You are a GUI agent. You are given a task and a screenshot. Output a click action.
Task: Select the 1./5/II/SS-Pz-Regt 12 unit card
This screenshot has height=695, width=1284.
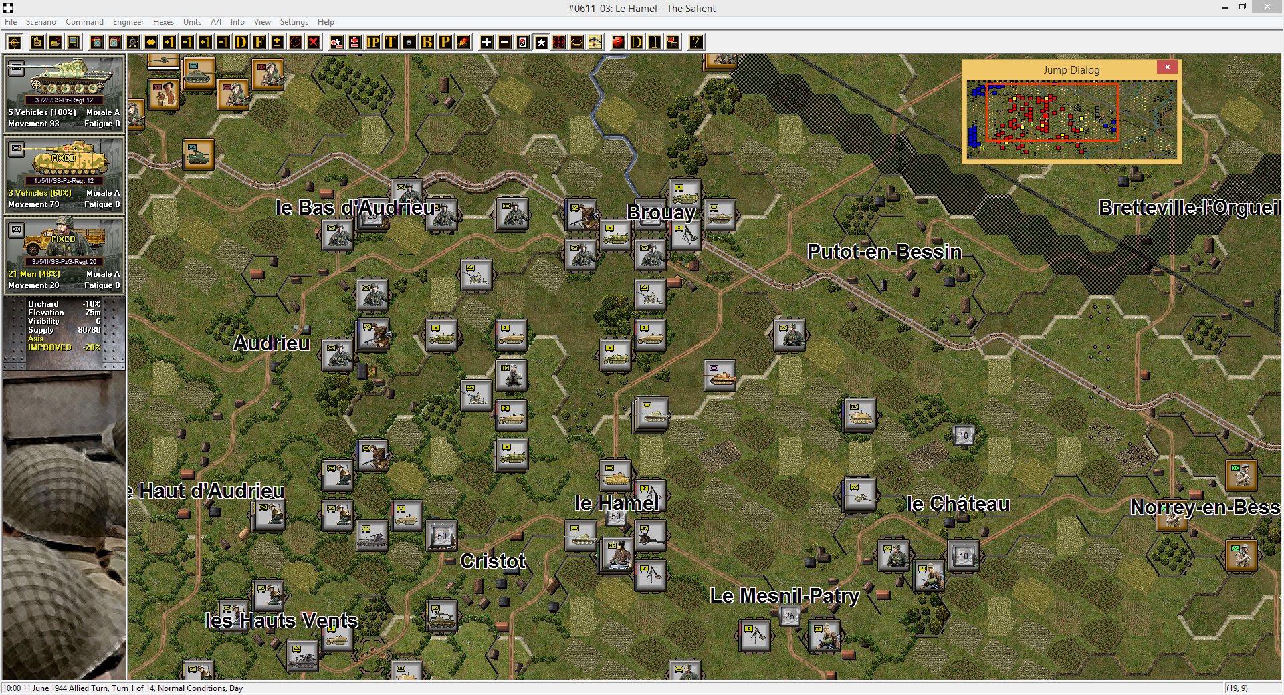pyautogui.click(x=64, y=174)
